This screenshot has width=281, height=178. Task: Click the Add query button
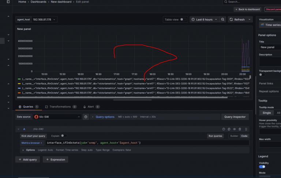coord(27,160)
